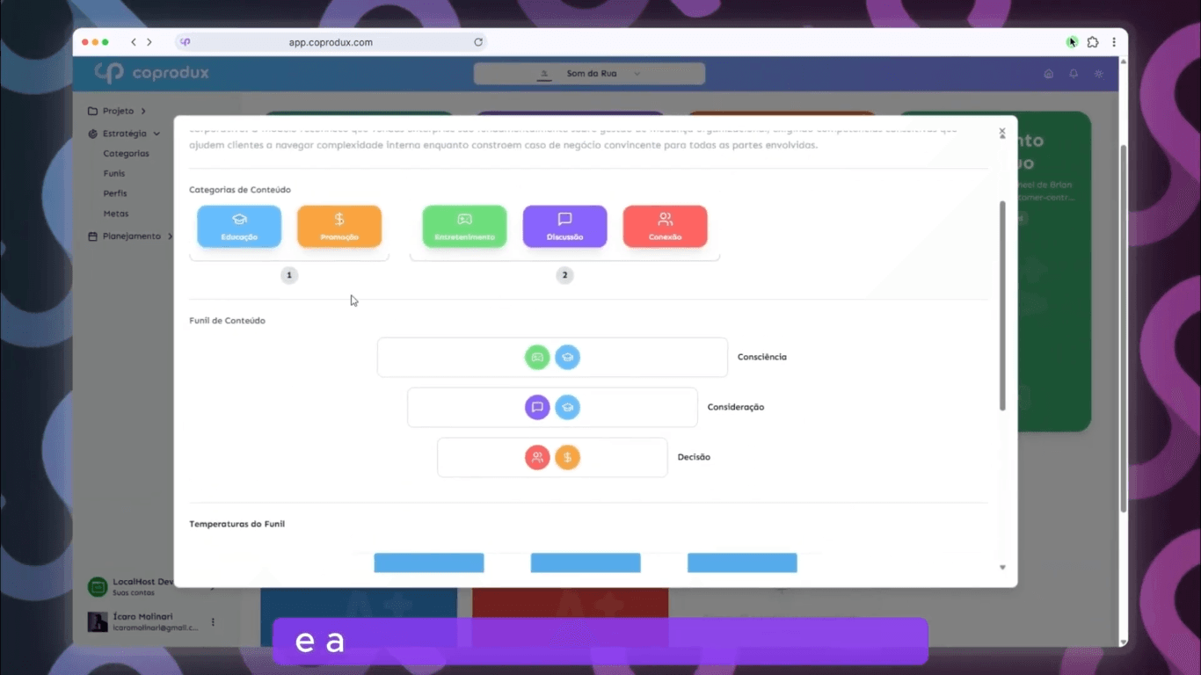Screen dimensions: 1201x675
Task: Open the Som da Rua project dropdown
Action: click(x=589, y=74)
